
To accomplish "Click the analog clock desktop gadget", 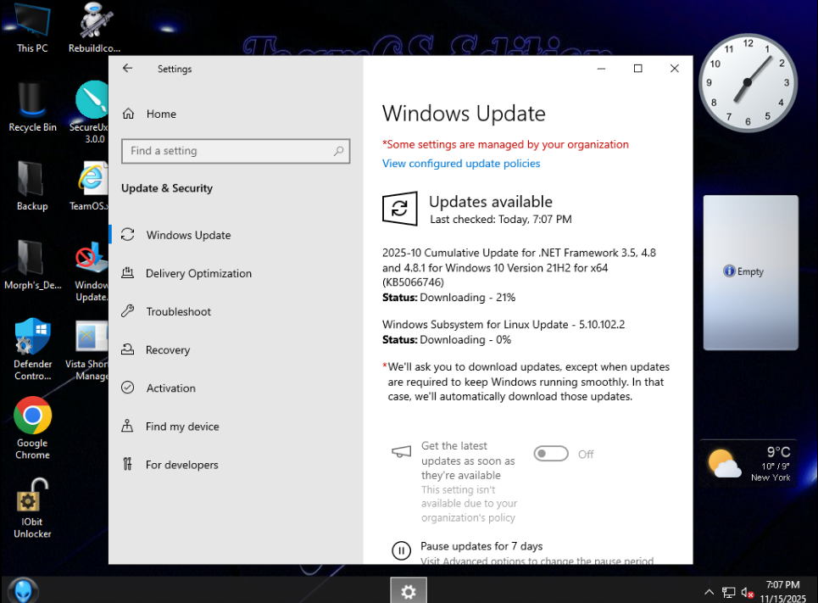I will (748, 82).
